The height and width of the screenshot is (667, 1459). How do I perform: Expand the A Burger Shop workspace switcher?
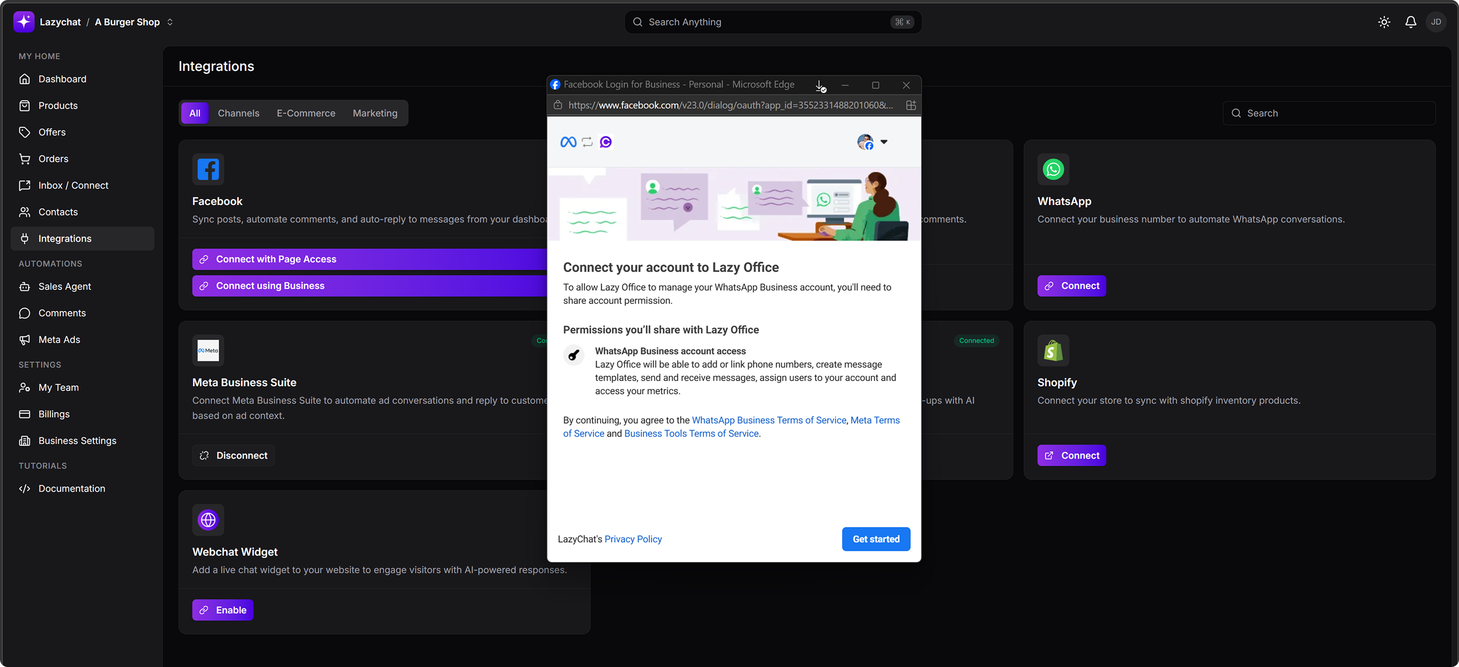coord(170,22)
